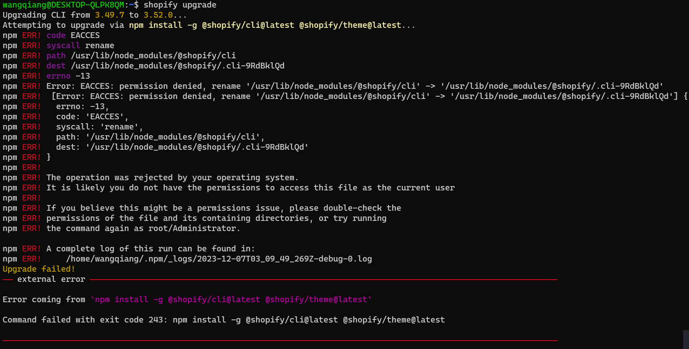Click the yellow "Upgrade failed!" message
Viewport: 689px width, 349px height.
pyautogui.click(x=39, y=269)
